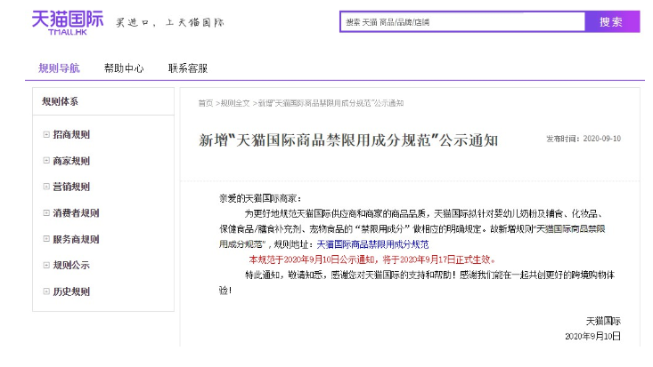Open the 规则公示 category
This screenshot has width=653, height=367.
[x=71, y=266]
